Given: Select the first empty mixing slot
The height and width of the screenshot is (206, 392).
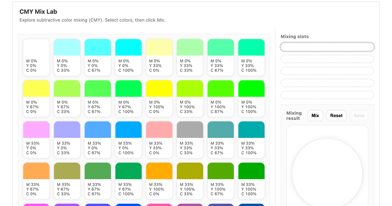Looking at the screenshot, I should [327, 47].
